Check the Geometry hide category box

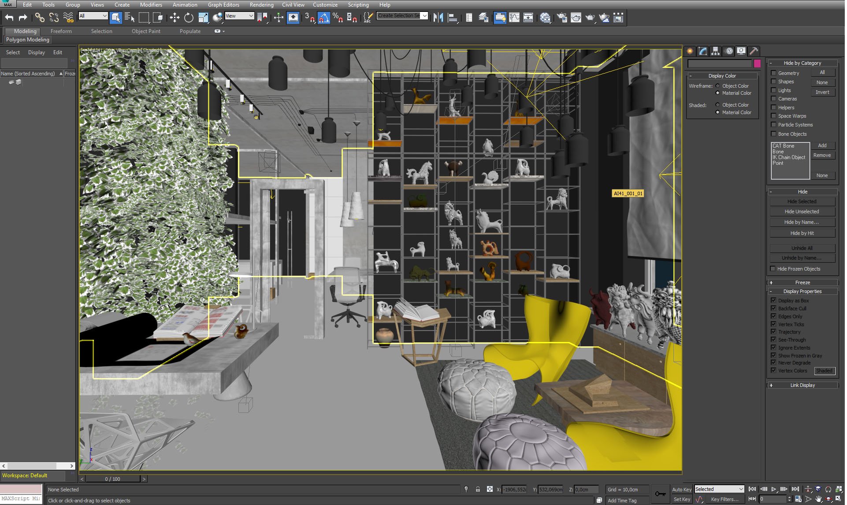pos(773,73)
